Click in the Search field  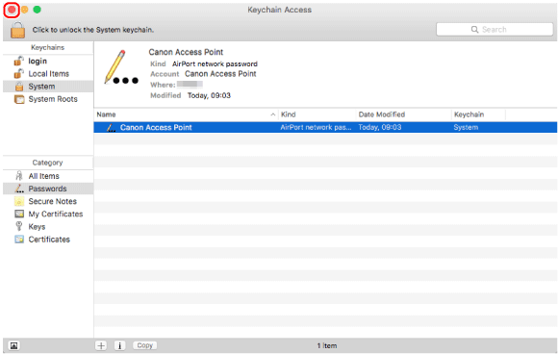click(x=495, y=30)
